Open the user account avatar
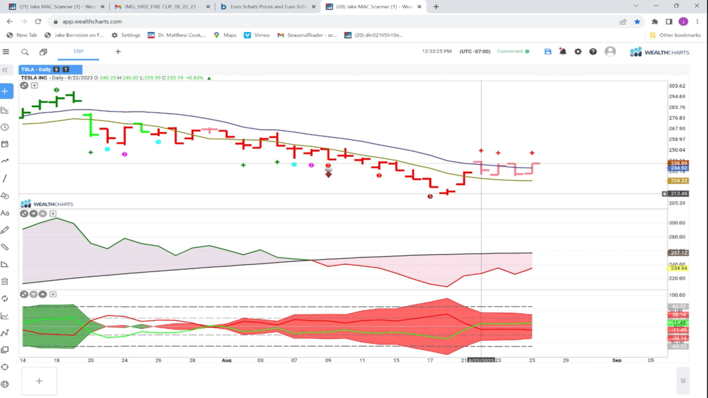708x398 pixels. [x=610, y=52]
